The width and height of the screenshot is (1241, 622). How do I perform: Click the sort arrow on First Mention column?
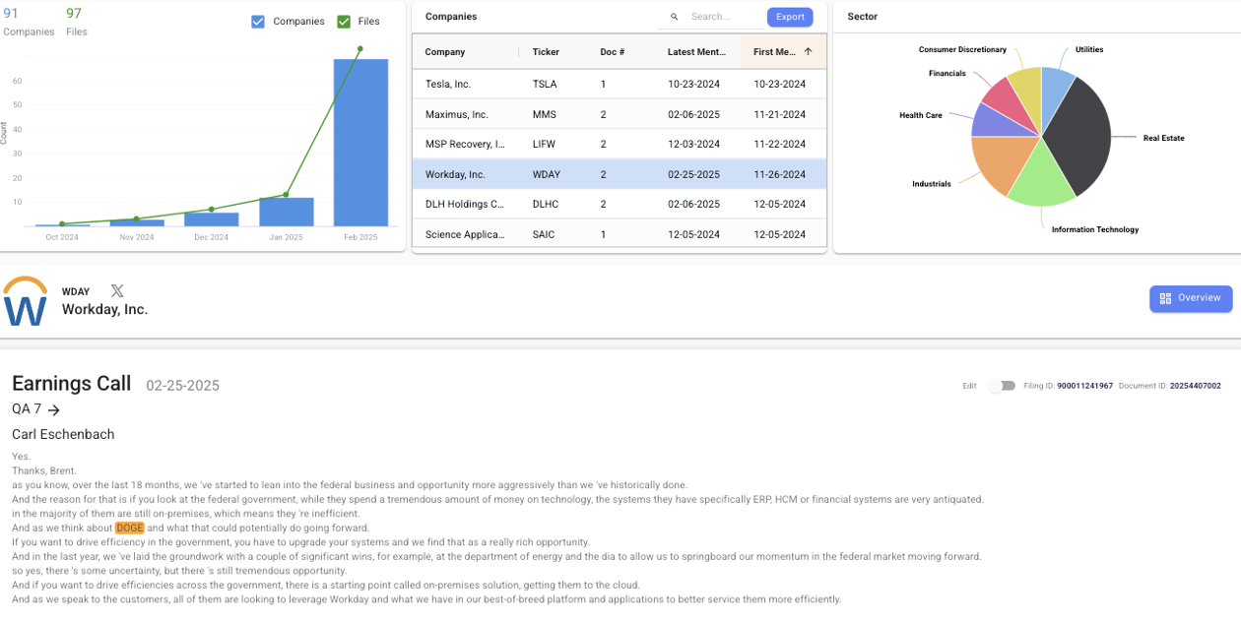[808, 52]
